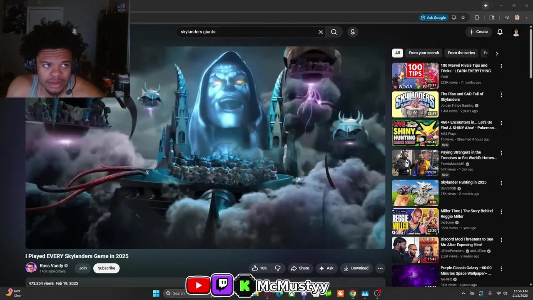Viewport: 533px width, 300px height.
Task: Open 100 Marvel Rivals Tips video thumbnail
Action: click(415, 76)
